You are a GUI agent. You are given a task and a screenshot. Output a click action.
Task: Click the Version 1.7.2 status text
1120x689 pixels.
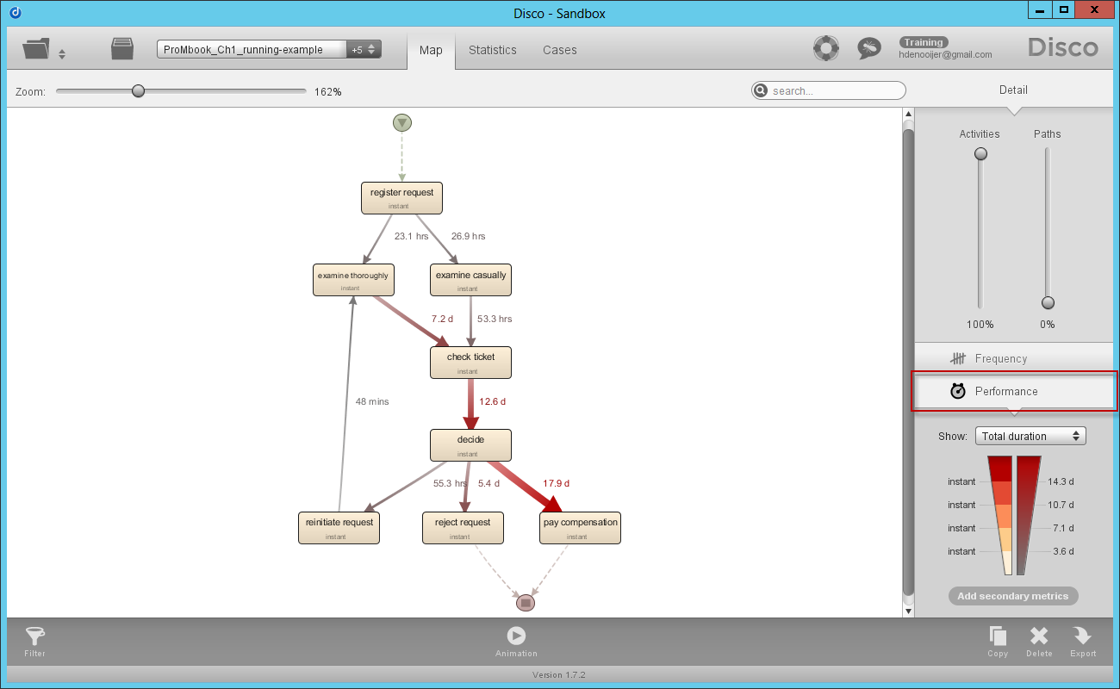coord(560,675)
